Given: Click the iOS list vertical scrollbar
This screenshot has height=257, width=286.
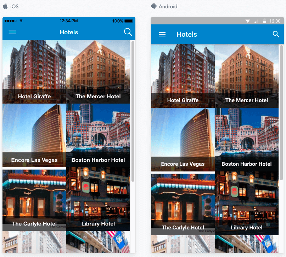Looking at the screenshot, I should (x=133, y=111).
